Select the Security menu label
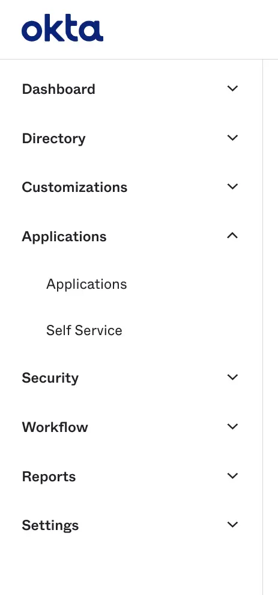278x595 pixels. pos(50,378)
